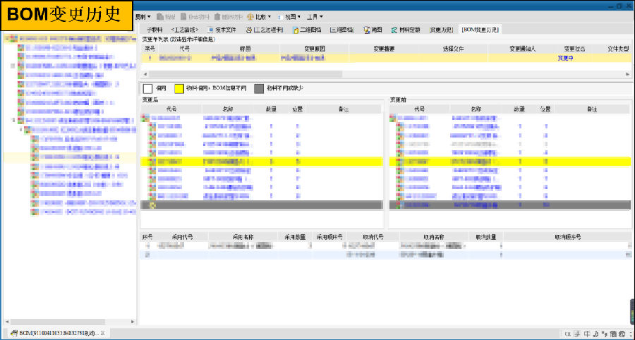Click the 二维图档 tab icon
635x340 pixels.
(294, 30)
